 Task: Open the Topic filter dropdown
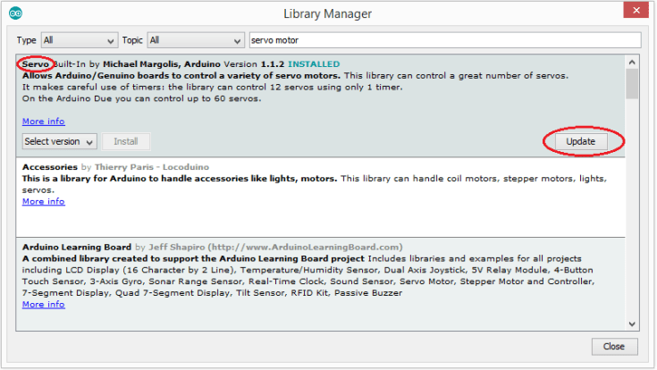point(196,40)
